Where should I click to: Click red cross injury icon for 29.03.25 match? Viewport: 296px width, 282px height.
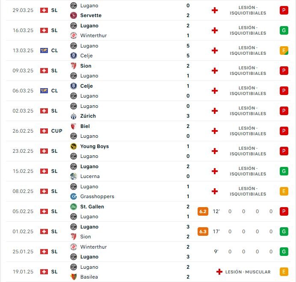215,10
